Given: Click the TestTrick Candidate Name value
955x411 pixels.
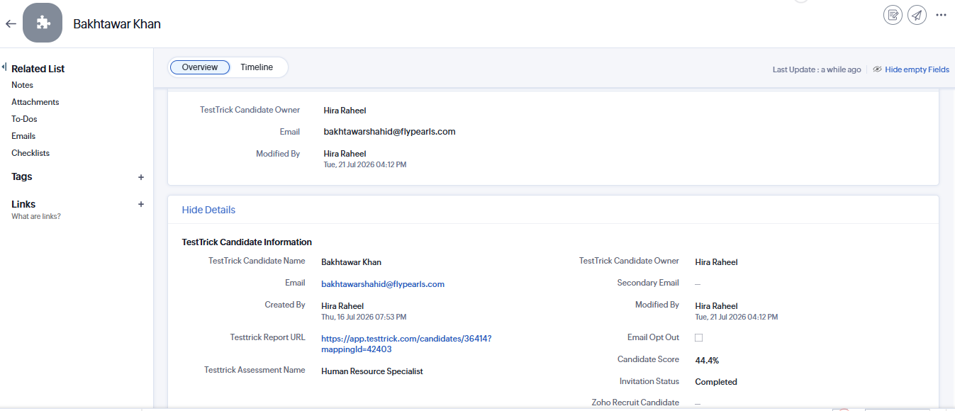Looking at the screenshot, I should [x=351, y=262].
